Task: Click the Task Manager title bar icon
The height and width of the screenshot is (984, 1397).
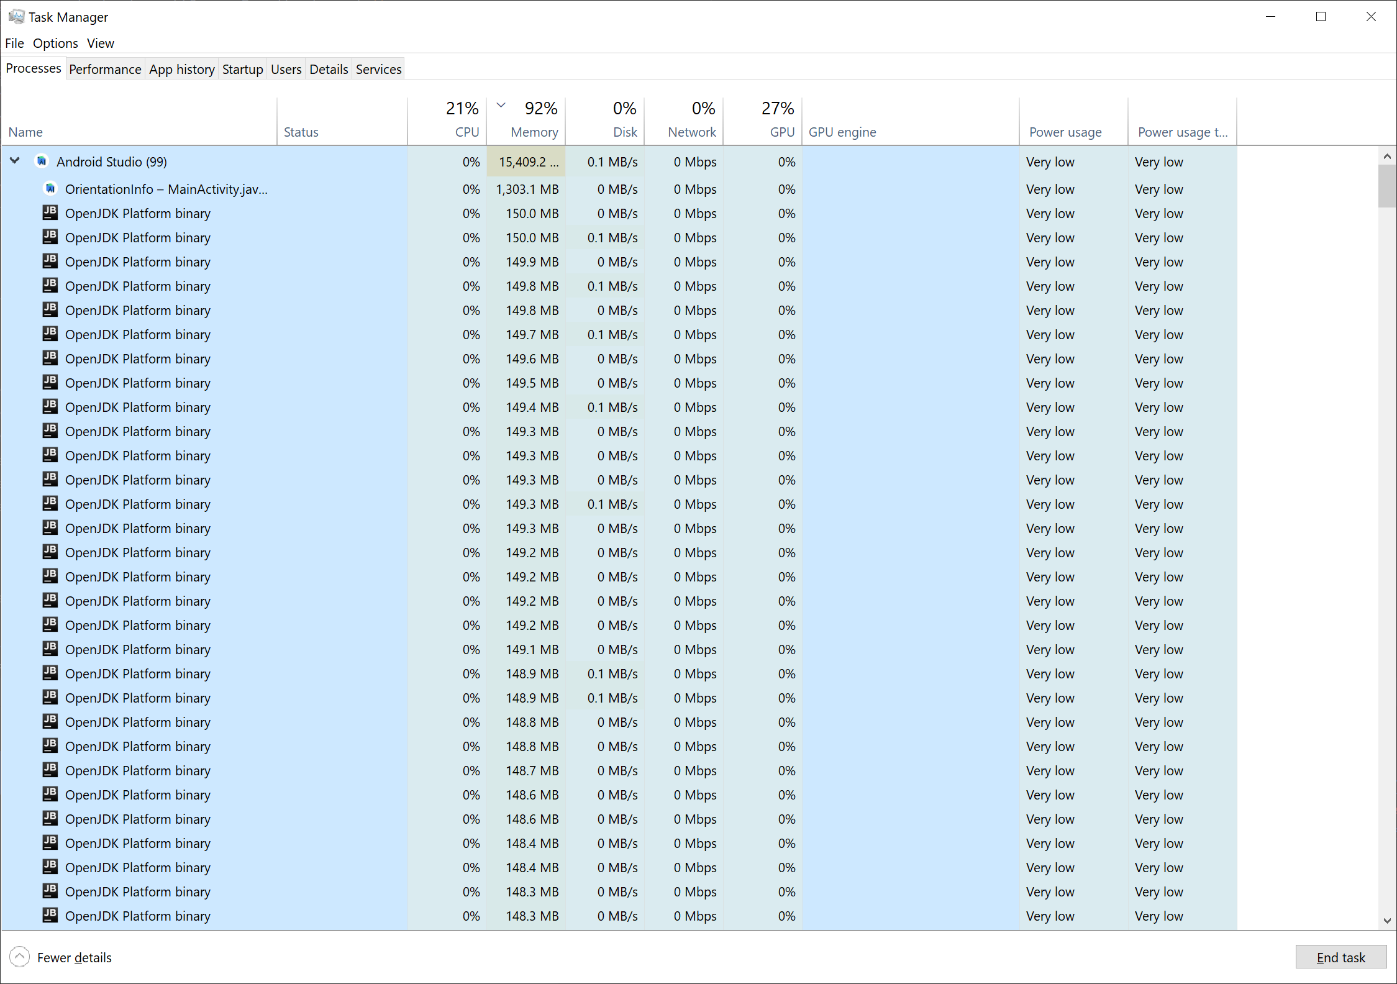Action: [x=16, y=17]
